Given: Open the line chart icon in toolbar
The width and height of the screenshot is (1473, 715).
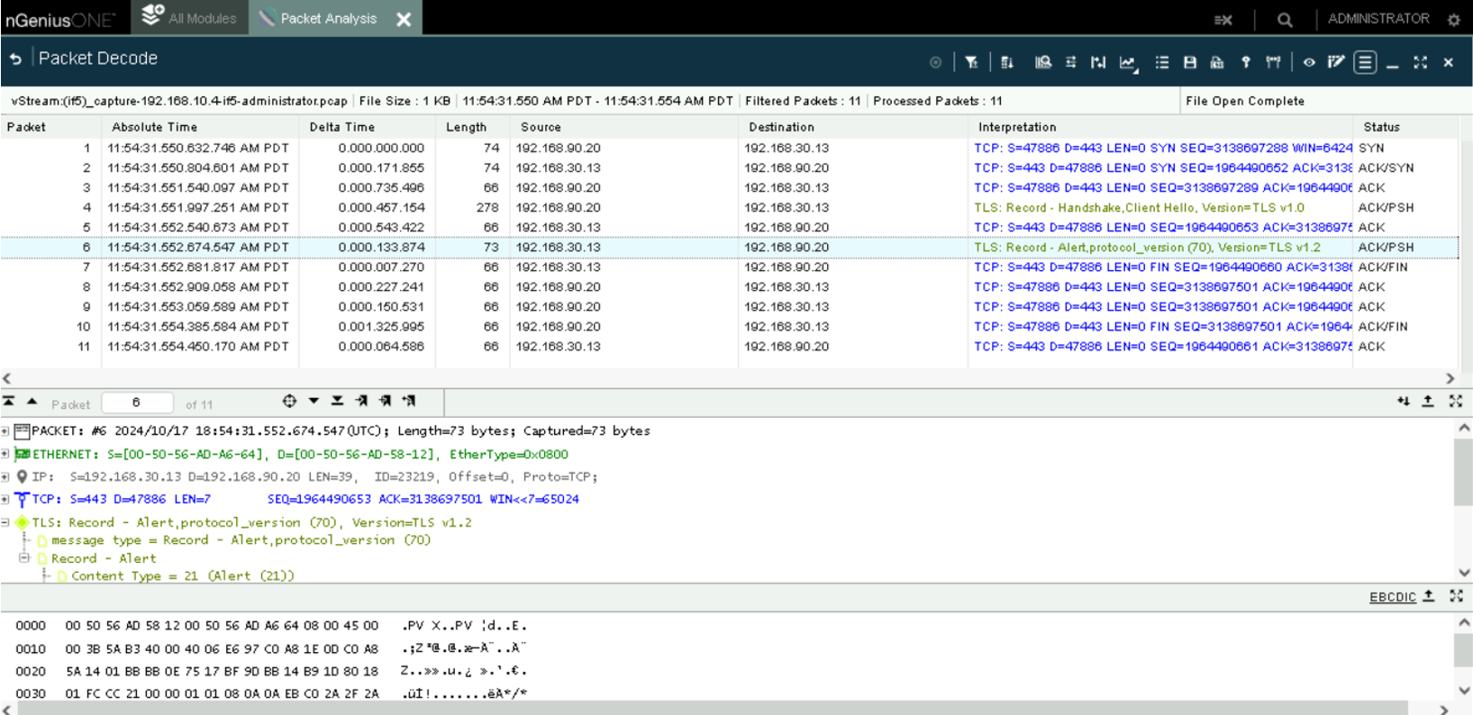Looking at the screenshot, I should pyautogui.click(x=1127, y=62).
